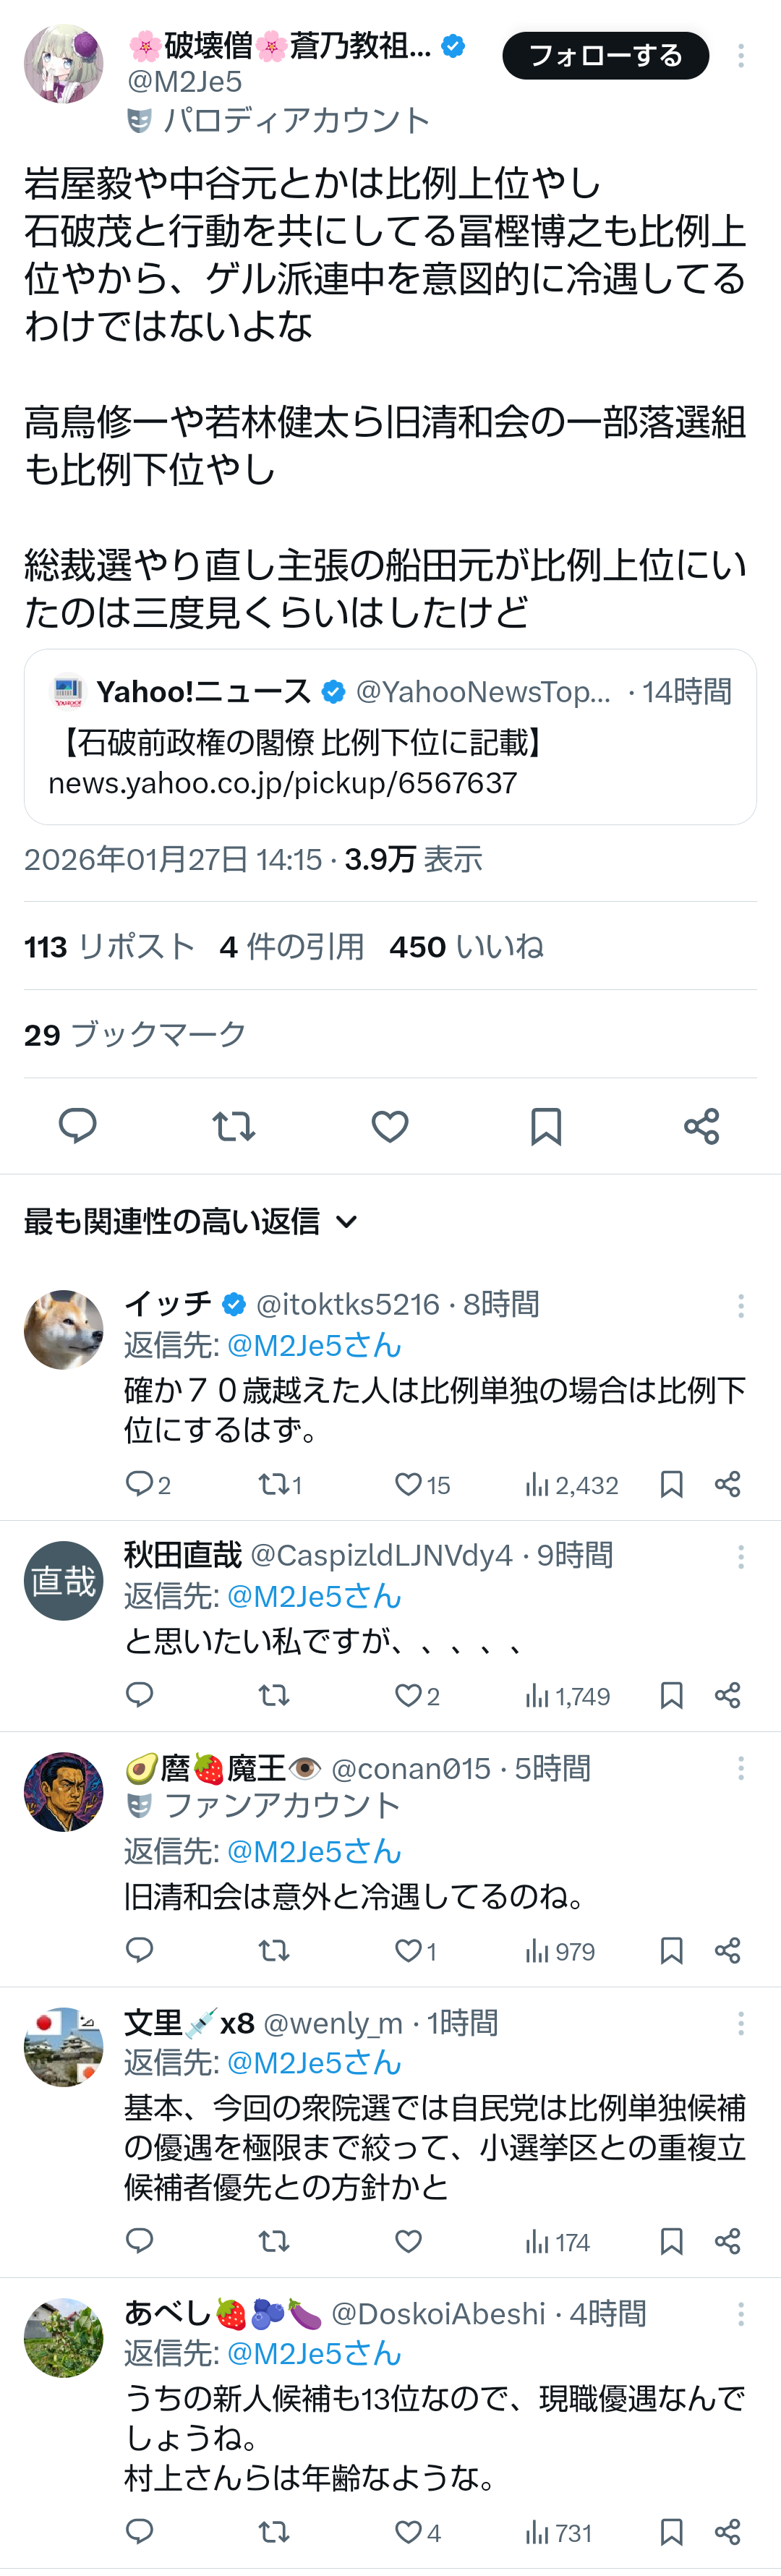Click the reply icon under main post
Viewport: 781px width, 2576px height.
click(x=77, y=1126)
